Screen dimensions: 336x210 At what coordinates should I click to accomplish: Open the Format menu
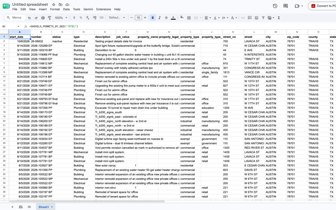[55, 9]
